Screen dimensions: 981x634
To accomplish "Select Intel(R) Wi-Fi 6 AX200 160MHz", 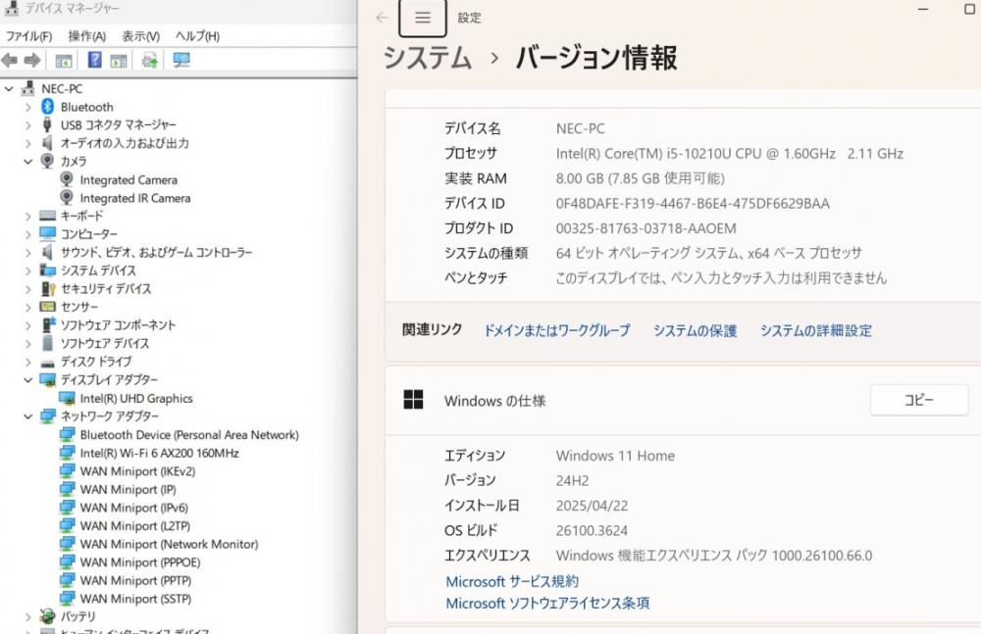I will coord(159,453).
